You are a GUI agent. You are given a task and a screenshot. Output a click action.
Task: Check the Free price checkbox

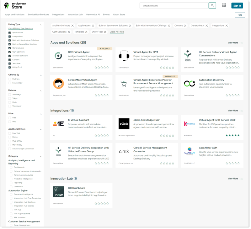(x=10, y=118)
